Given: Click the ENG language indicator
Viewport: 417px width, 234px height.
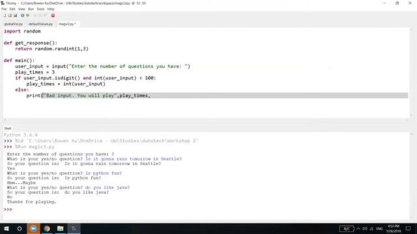Looking at the screenshot, I should click(x=379, y=229).
